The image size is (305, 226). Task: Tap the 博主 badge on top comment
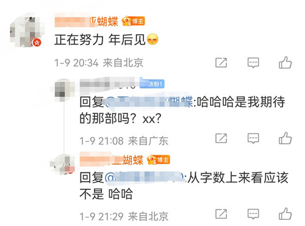click(x=134, y=21)
